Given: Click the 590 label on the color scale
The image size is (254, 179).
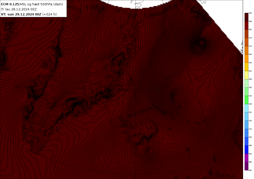Looking at the screenshot, I should [250, 13].
